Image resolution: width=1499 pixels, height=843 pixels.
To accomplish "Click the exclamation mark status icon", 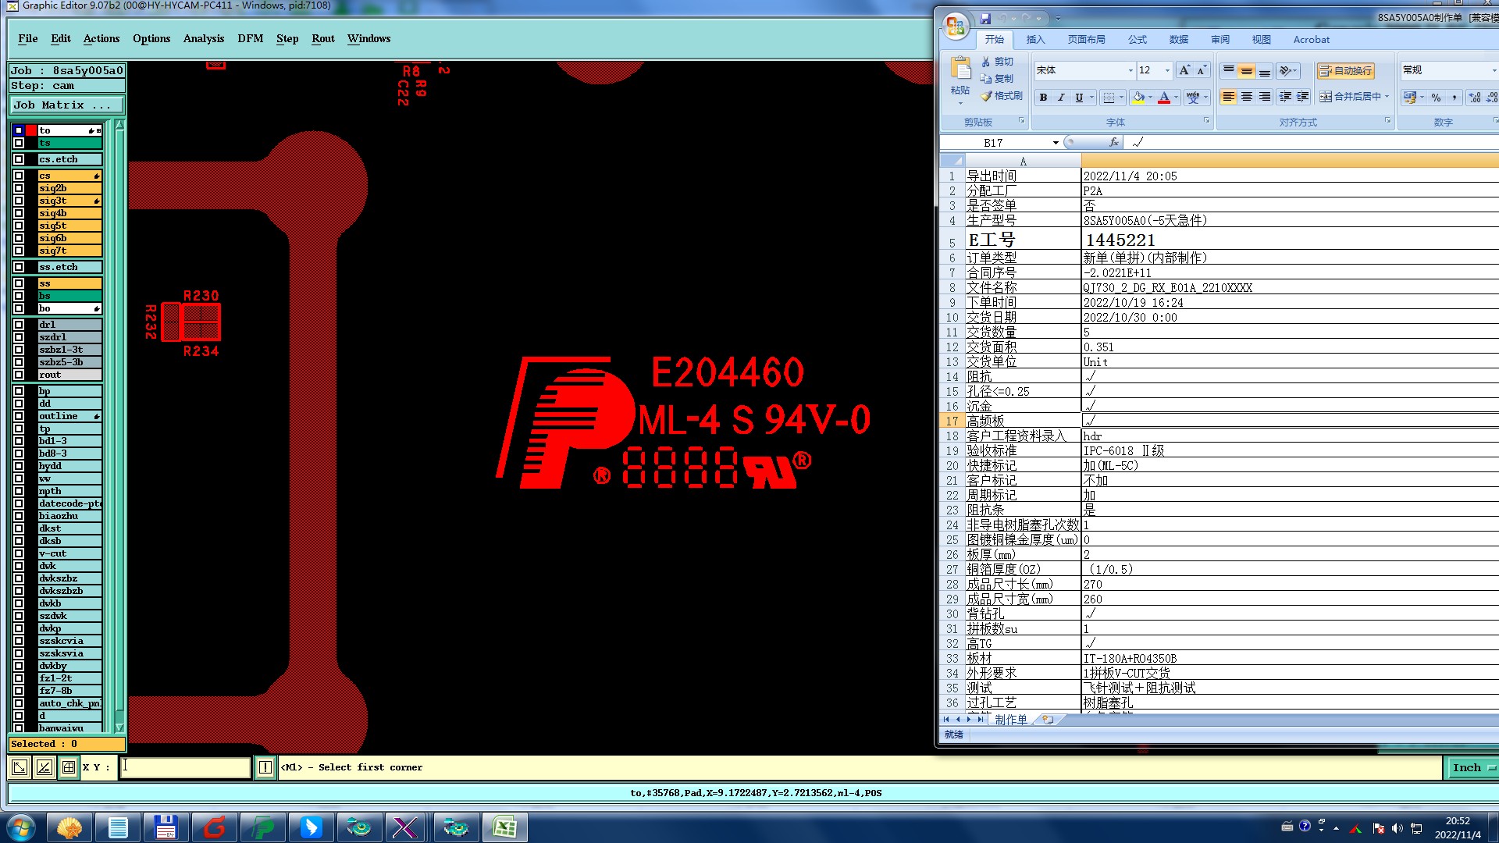I will 265,767.
